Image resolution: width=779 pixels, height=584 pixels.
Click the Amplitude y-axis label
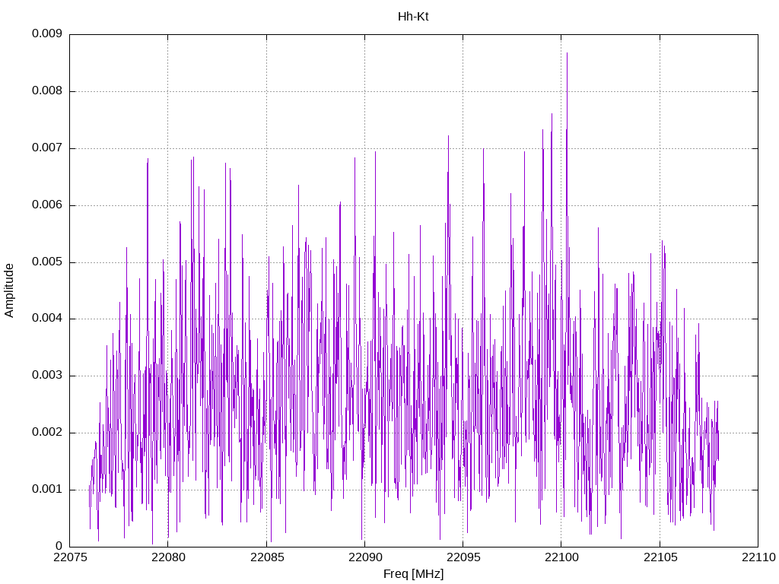click(x=9, y=290)
